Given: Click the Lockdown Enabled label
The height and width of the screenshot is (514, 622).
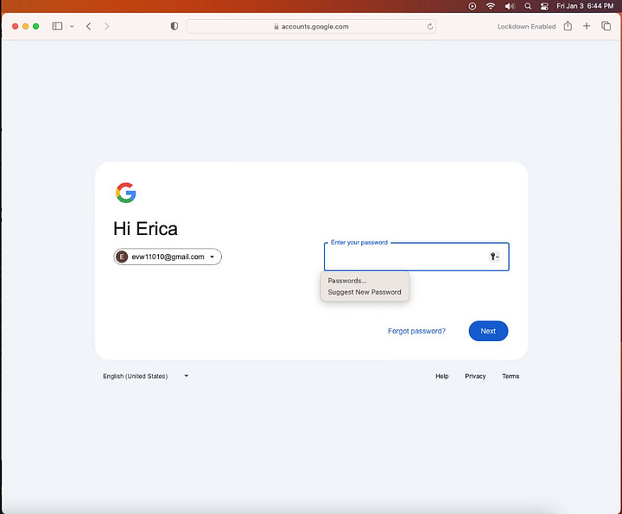Looking at the screenshot, I should pyautogui.click(x=526, y=27).
